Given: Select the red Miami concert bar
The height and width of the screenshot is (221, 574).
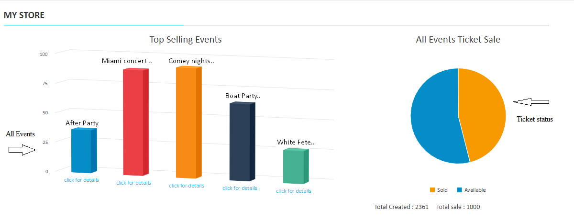Looking at the screenshot, I should coord(133,122).
